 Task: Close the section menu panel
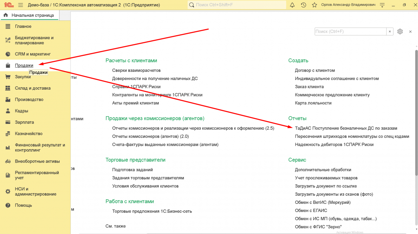410,31
